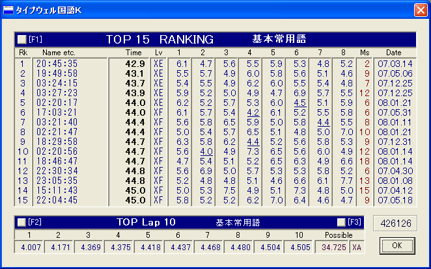Click the window system menu icon
Screen dimensions: 431x269
pos(8,10)
